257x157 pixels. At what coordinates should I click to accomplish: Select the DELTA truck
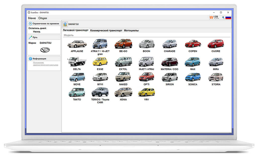click(77, 61)
